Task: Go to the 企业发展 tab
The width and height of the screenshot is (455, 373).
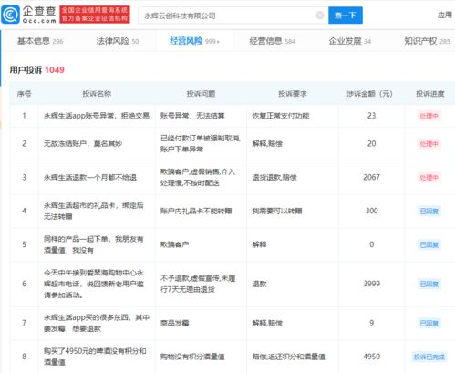Action: (x=350, y=41)
